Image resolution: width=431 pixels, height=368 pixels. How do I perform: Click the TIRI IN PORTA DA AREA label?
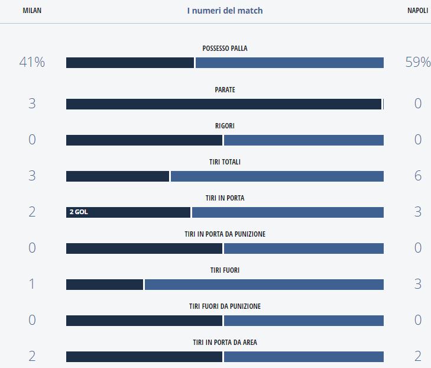pos(225,343)
